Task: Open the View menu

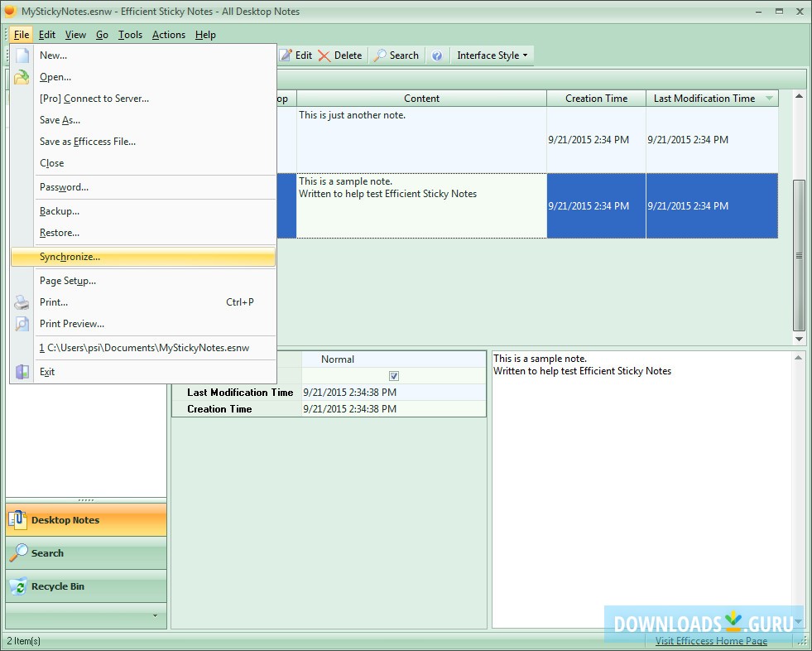Action: [x=75, y=35]
